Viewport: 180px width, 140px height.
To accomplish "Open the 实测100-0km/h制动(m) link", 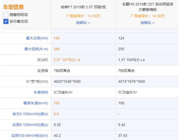I will tap(30, 135).
